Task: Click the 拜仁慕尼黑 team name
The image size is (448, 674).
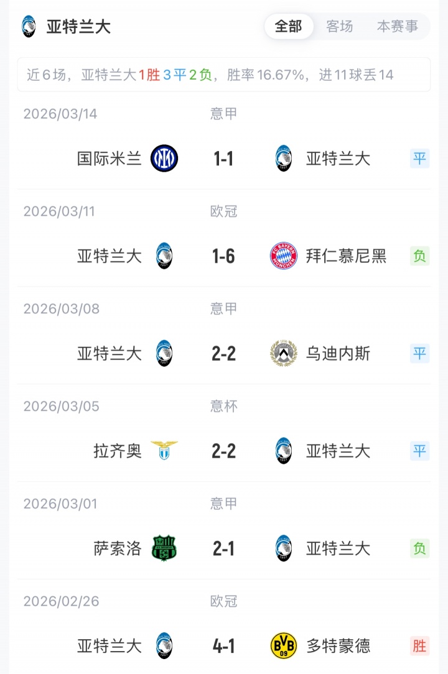Action: point(346,256)
